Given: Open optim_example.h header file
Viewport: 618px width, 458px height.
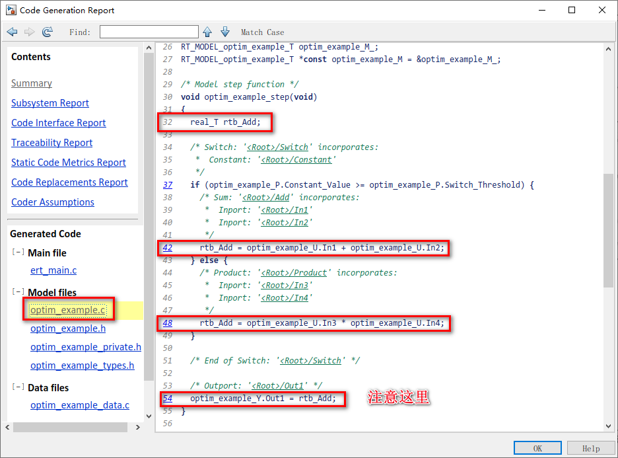Looking at the screenshot, I should [68, 328].
